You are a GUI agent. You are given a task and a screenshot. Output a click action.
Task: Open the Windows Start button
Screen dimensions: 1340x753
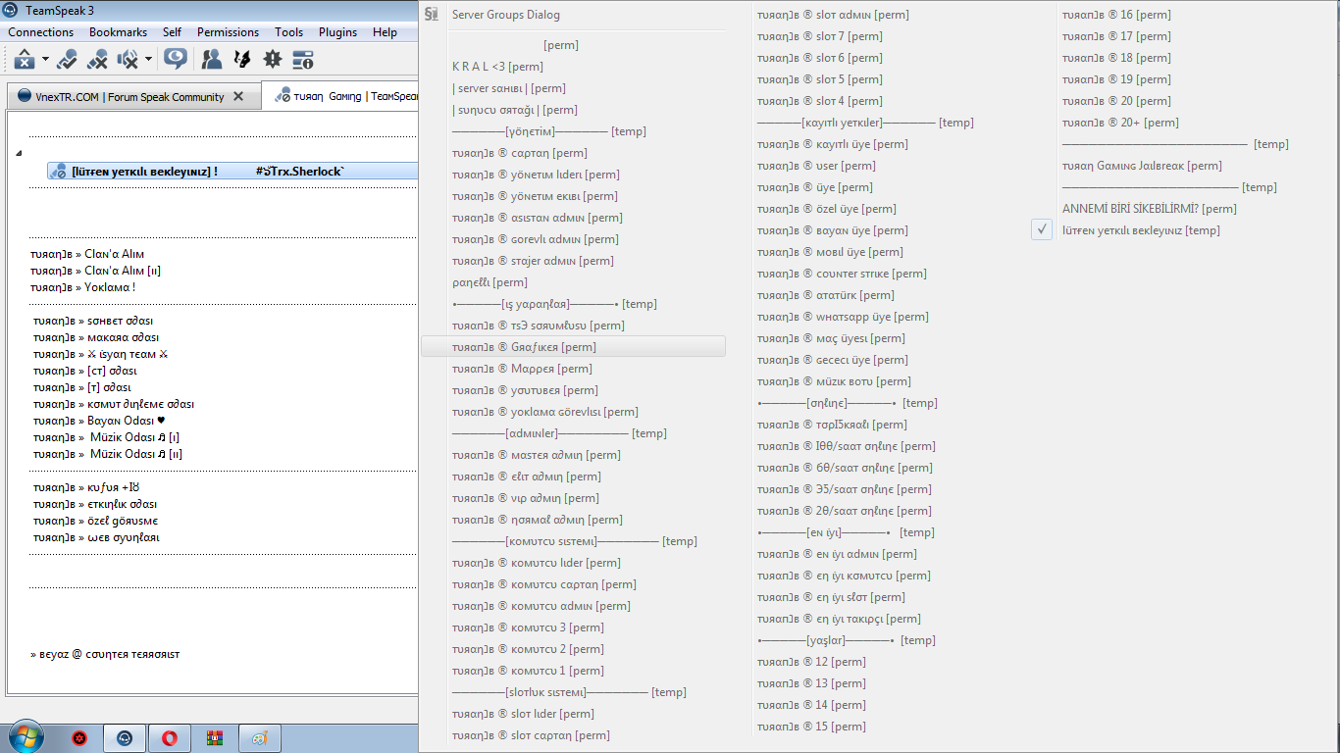26,736
